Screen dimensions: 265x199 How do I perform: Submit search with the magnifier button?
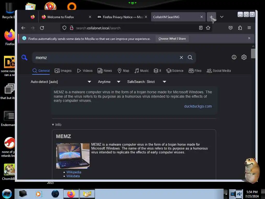(x=190, y=58)
